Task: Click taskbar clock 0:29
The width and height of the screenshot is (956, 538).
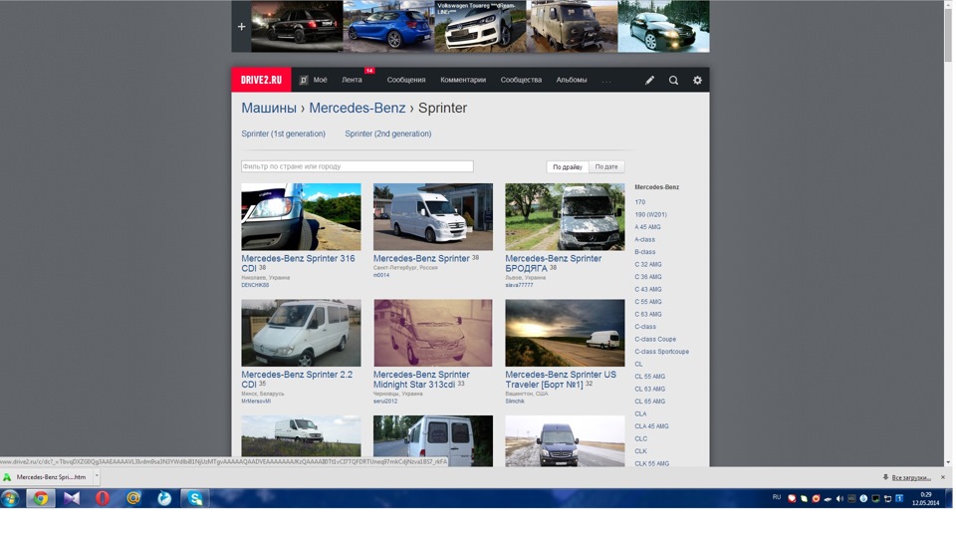Action: 925,495
